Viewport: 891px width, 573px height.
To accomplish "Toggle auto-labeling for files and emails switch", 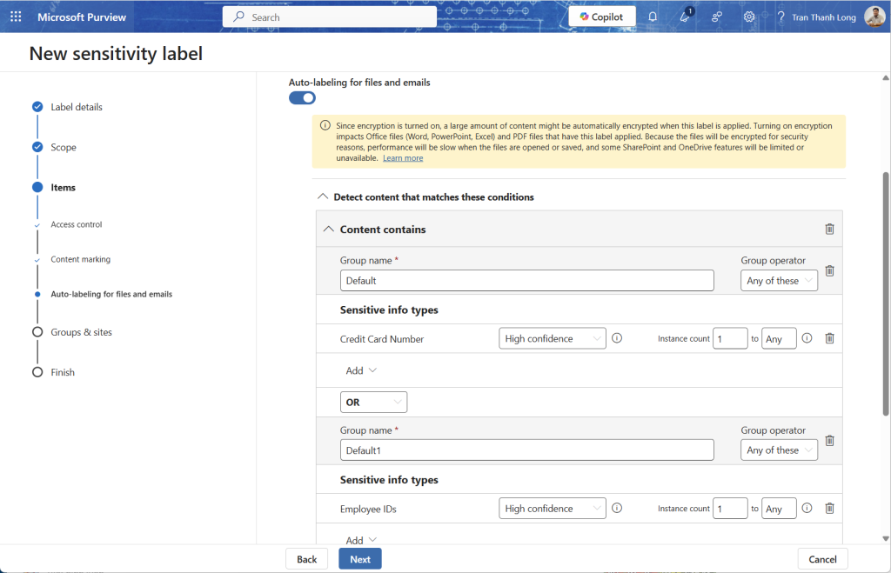I will point(302,97).
